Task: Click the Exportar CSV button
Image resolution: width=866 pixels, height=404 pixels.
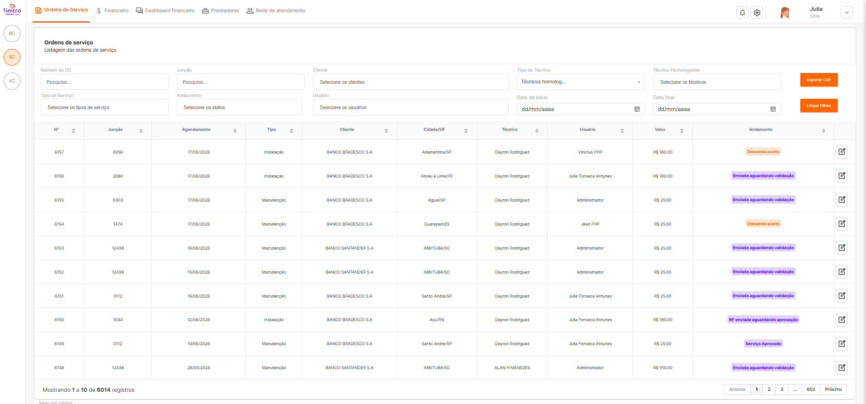Action: 819,80
